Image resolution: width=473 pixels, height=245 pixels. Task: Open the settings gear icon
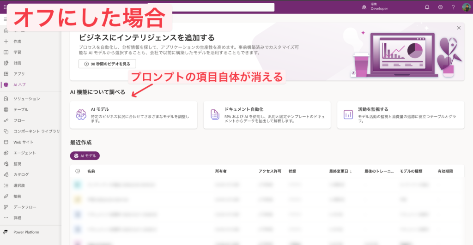(x=440, y=7)
